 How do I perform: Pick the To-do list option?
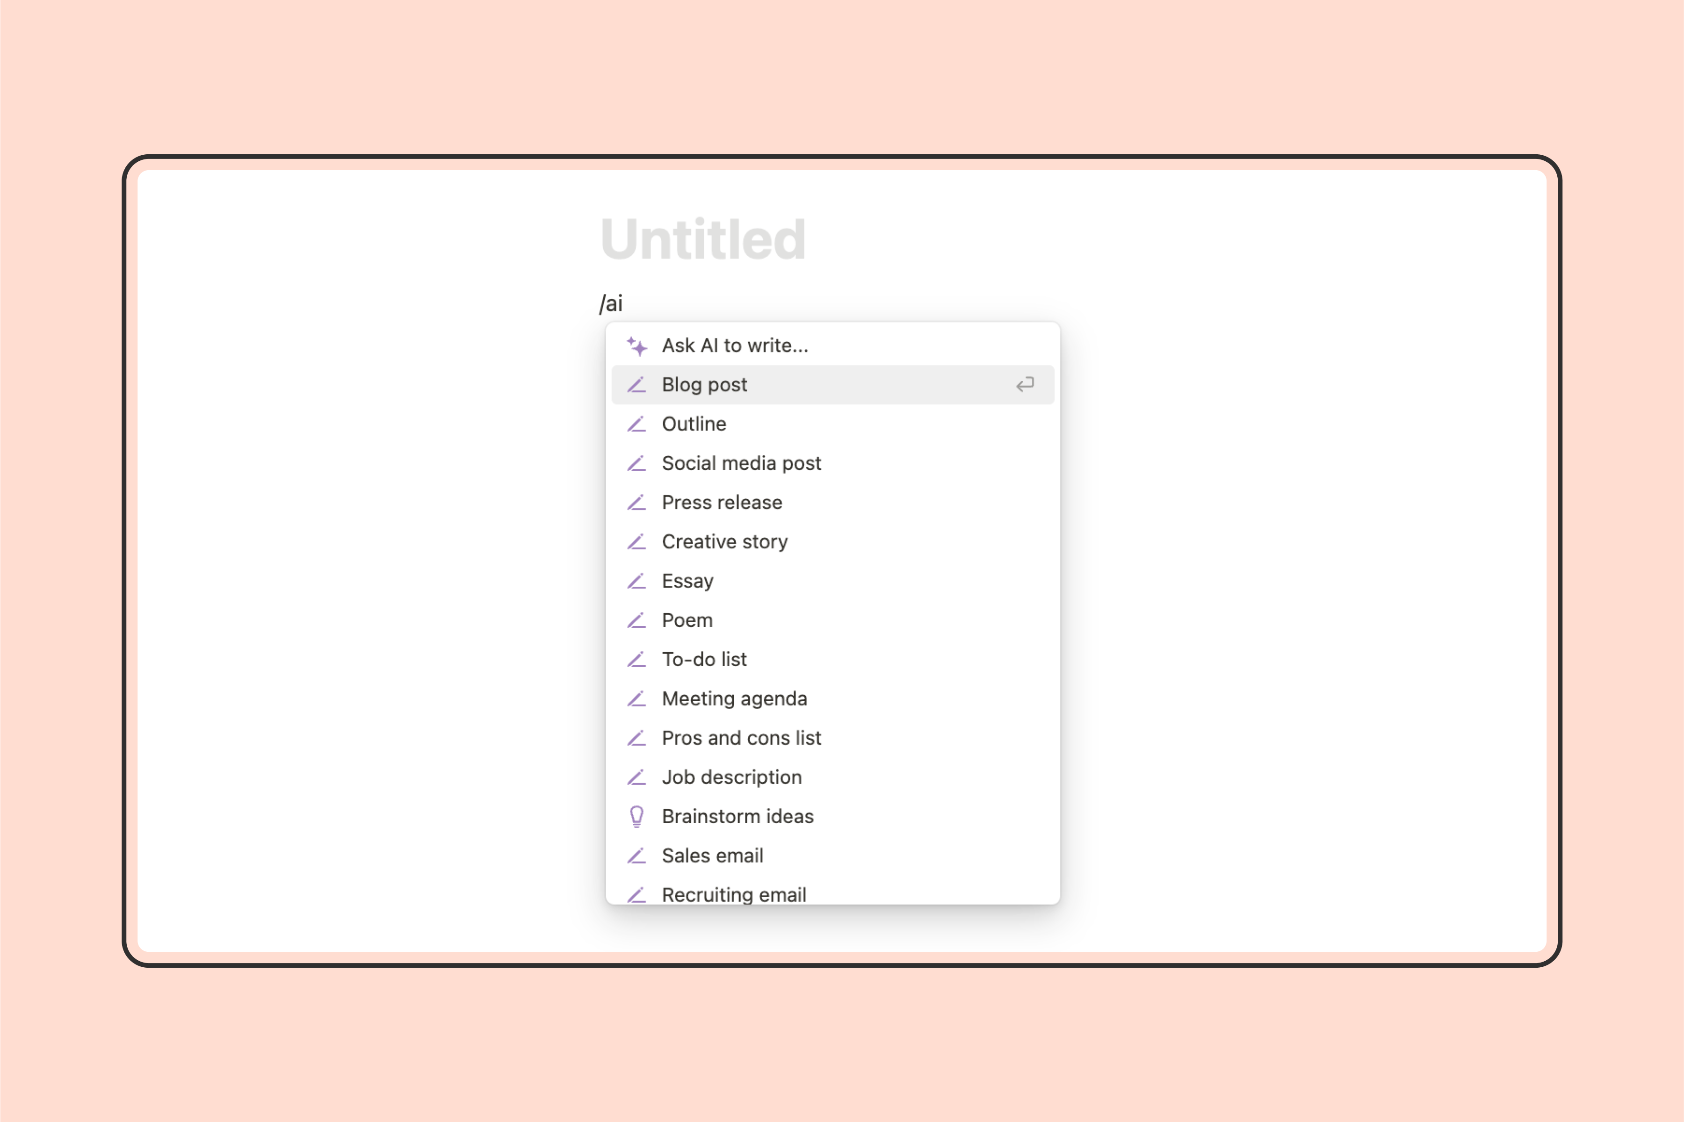pos(832,660)
